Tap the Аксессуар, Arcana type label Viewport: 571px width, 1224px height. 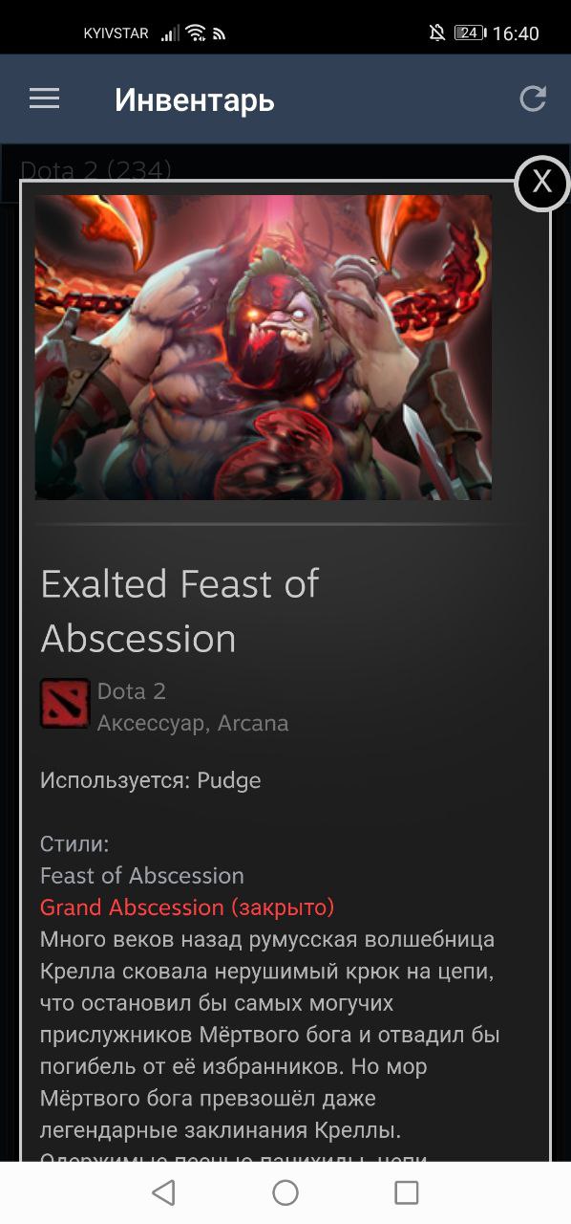click(x=193, y=723)
